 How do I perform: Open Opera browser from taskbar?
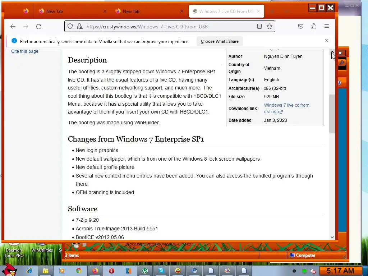coord(111,271)
